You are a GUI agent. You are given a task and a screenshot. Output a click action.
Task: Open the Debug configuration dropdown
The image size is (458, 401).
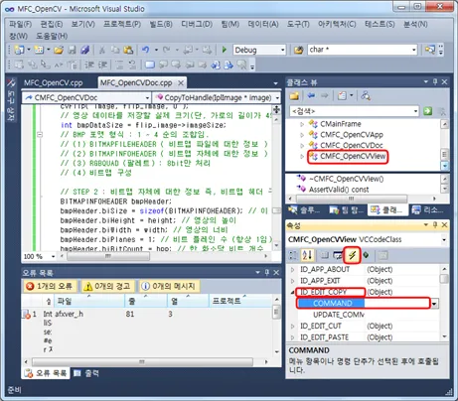(282, 50)
